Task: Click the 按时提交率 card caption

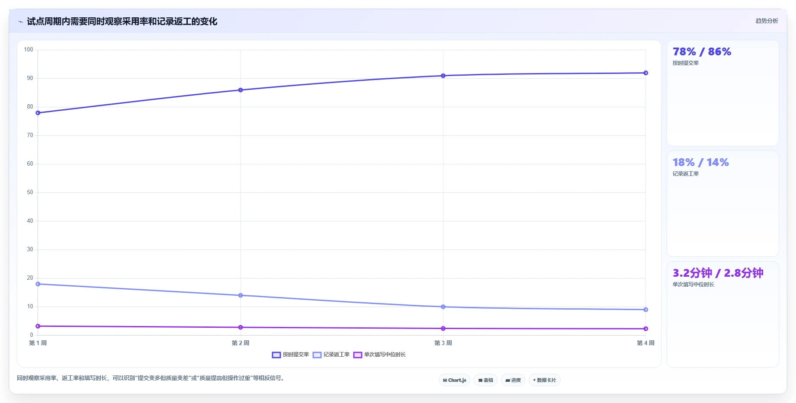Action: coord(686,63)
